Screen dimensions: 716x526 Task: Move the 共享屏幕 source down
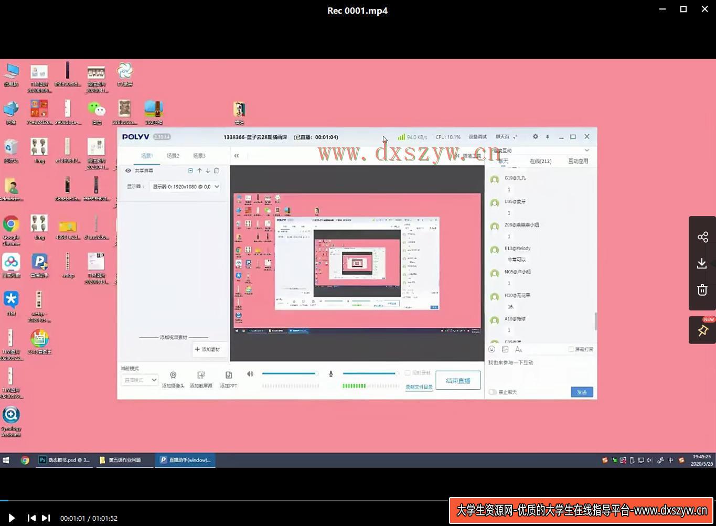[208, 170]
